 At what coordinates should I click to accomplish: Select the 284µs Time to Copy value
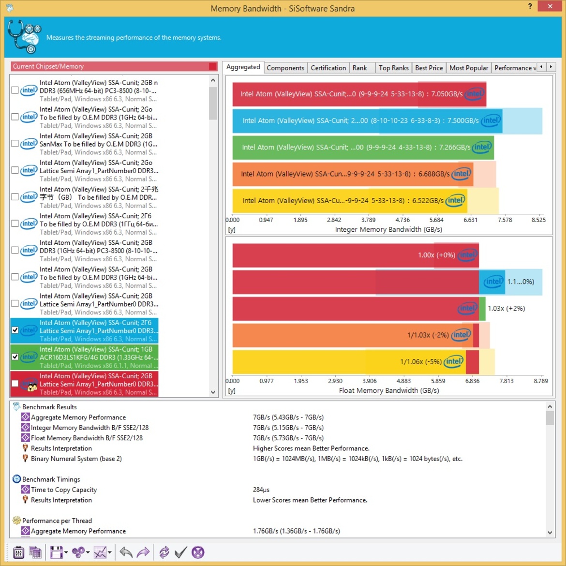(261, 490)
